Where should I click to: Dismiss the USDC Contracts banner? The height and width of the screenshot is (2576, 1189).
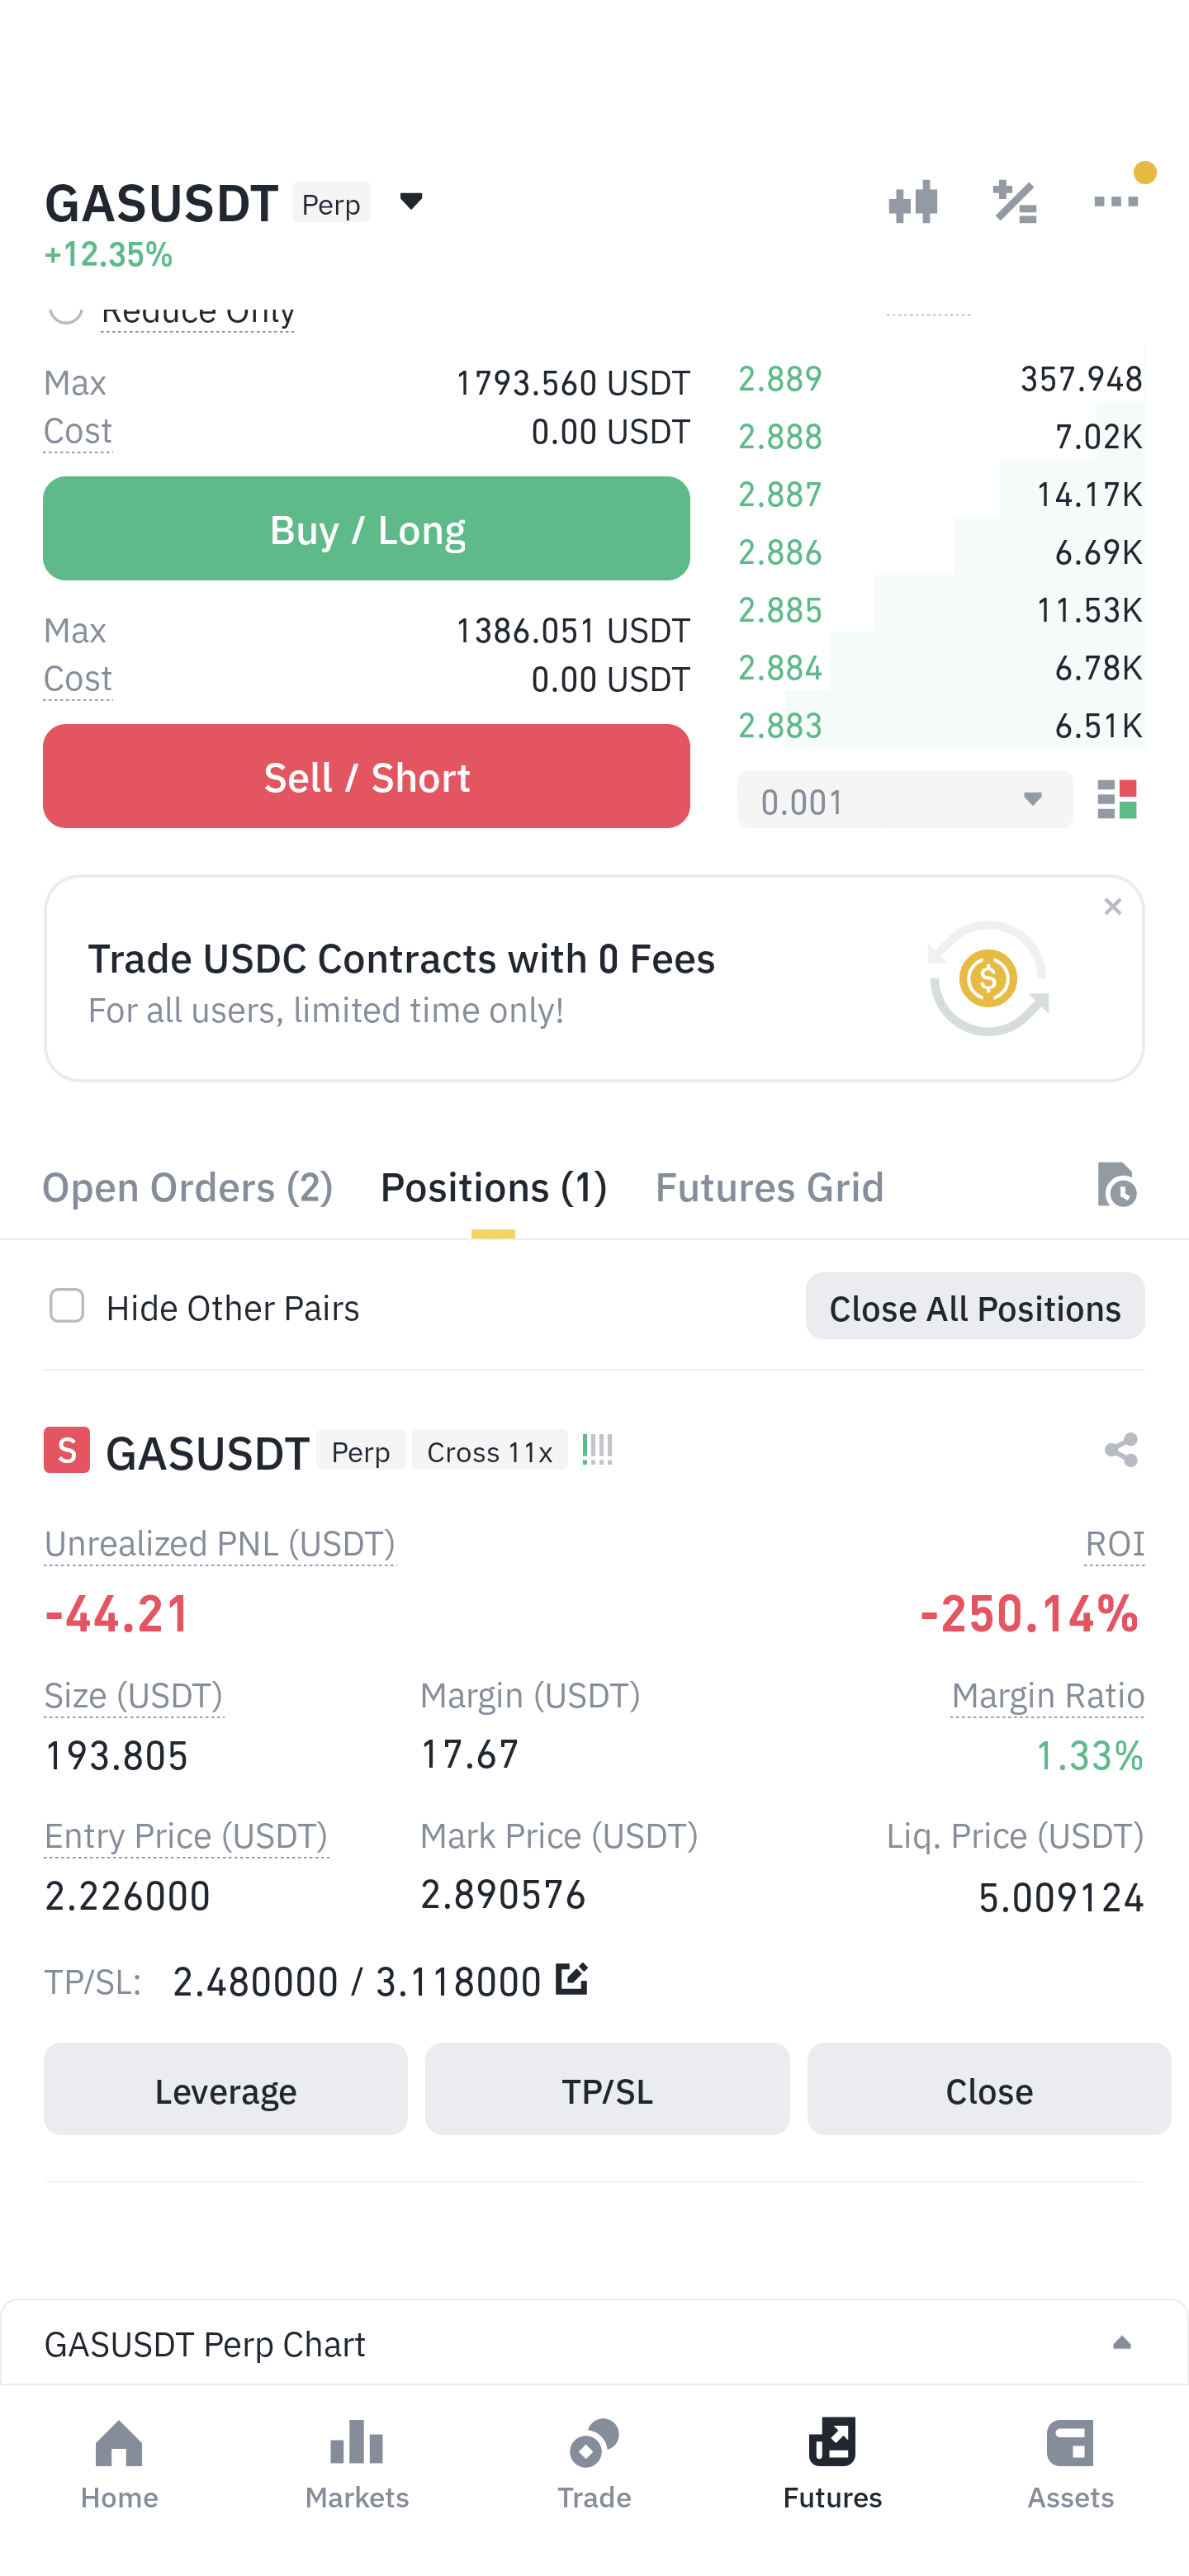1113,907
